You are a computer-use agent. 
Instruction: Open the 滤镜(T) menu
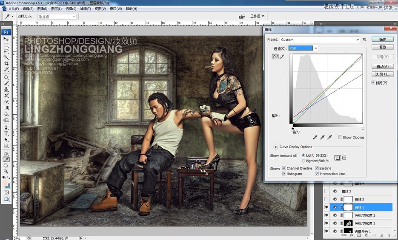[x=86, y=8]
